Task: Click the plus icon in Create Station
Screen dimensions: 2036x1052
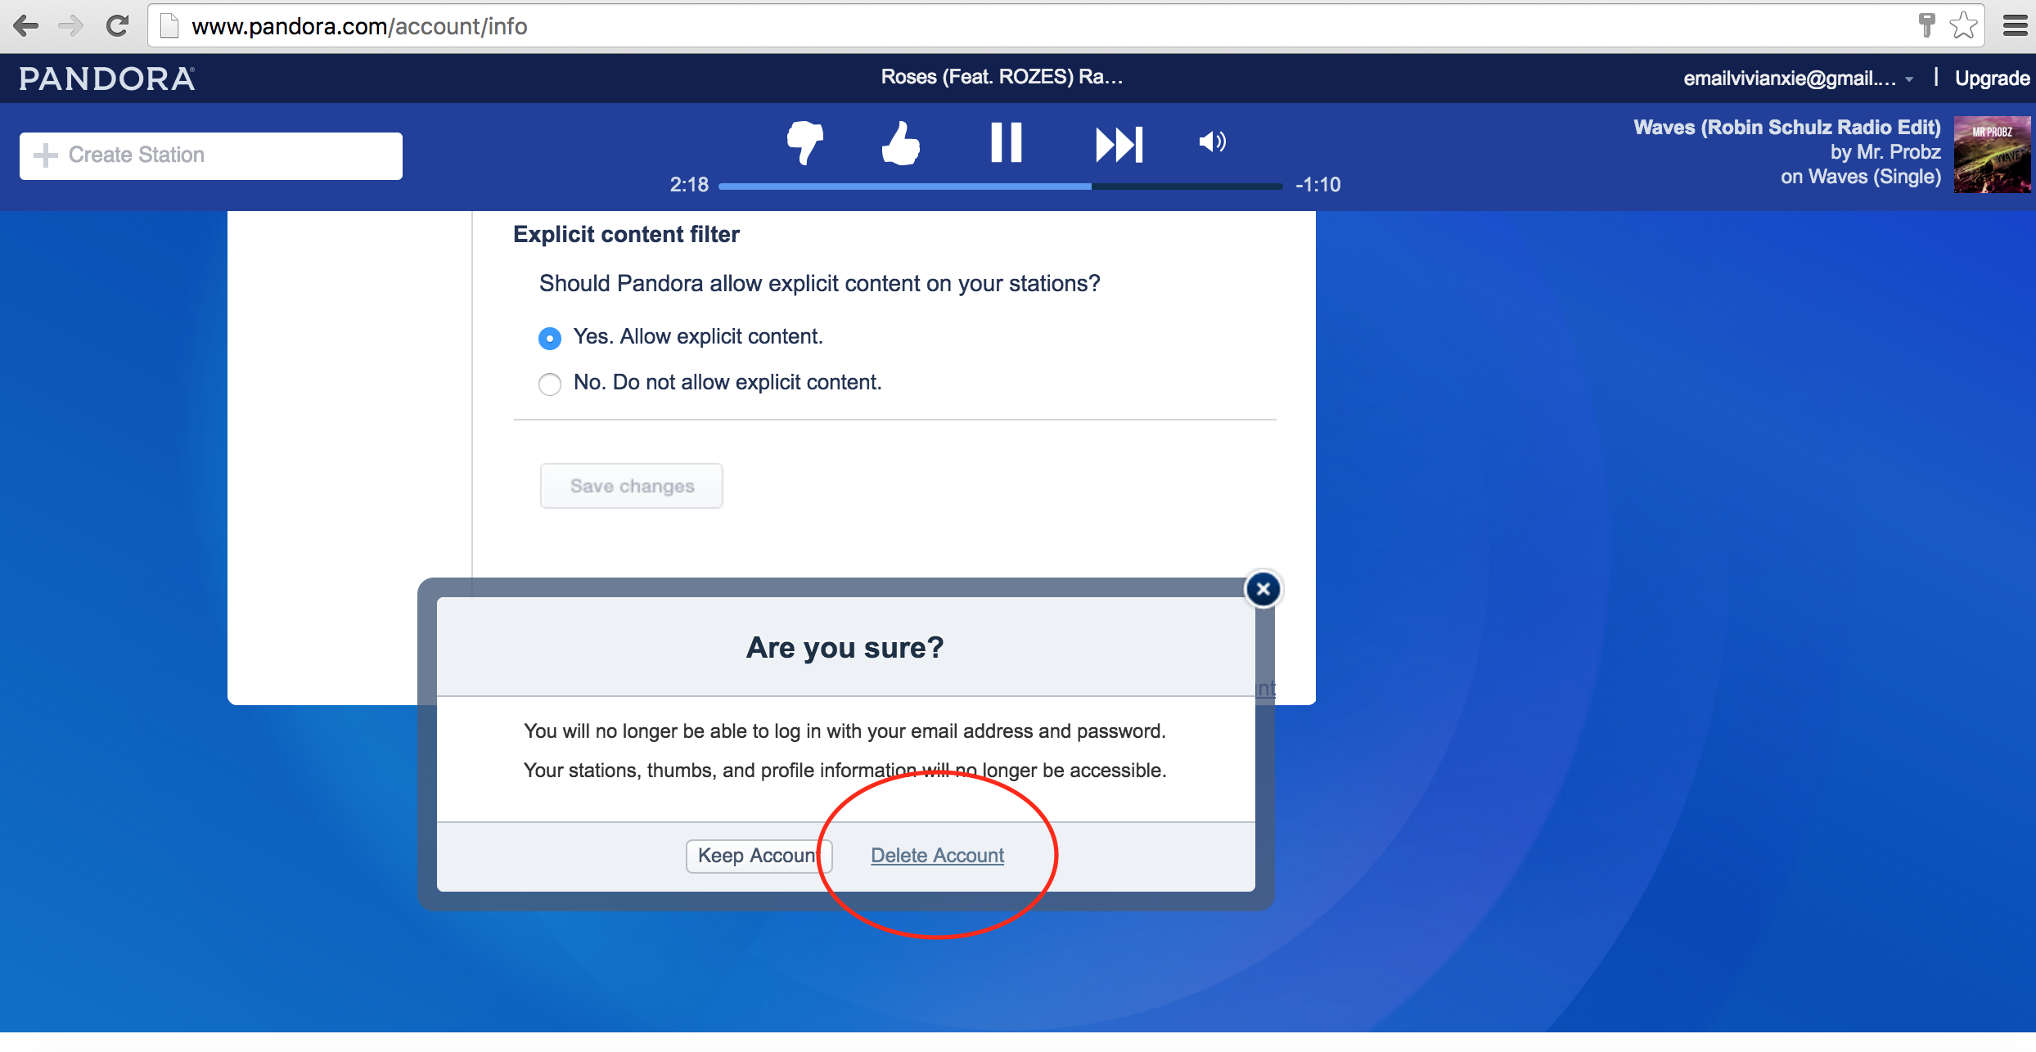Action: click(x=46, y=155)
